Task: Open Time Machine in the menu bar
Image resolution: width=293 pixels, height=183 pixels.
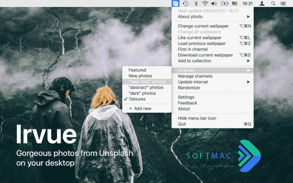Action: 185,3
